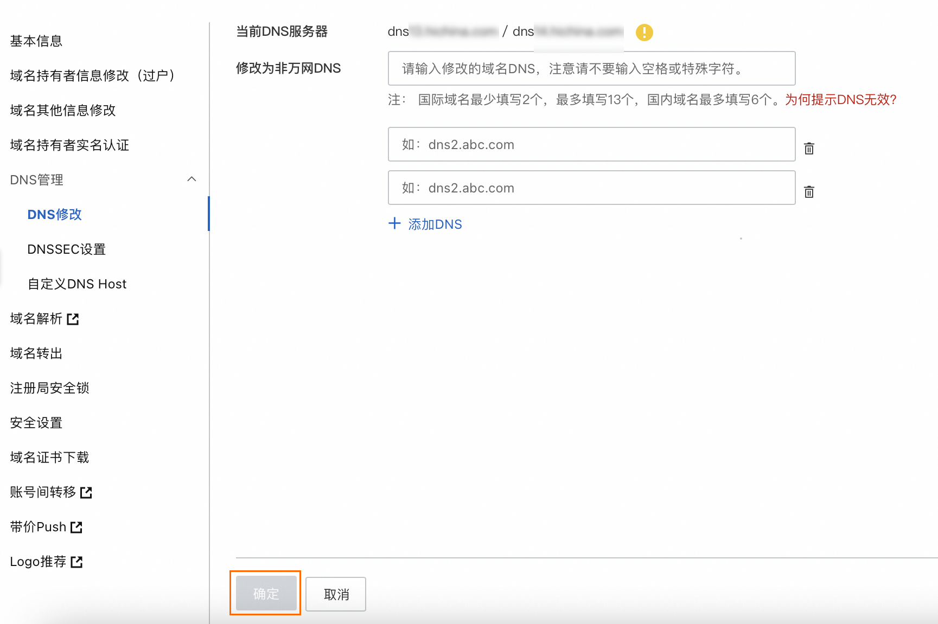Focus the main DNS input field
938x624 pixels.
591,68
